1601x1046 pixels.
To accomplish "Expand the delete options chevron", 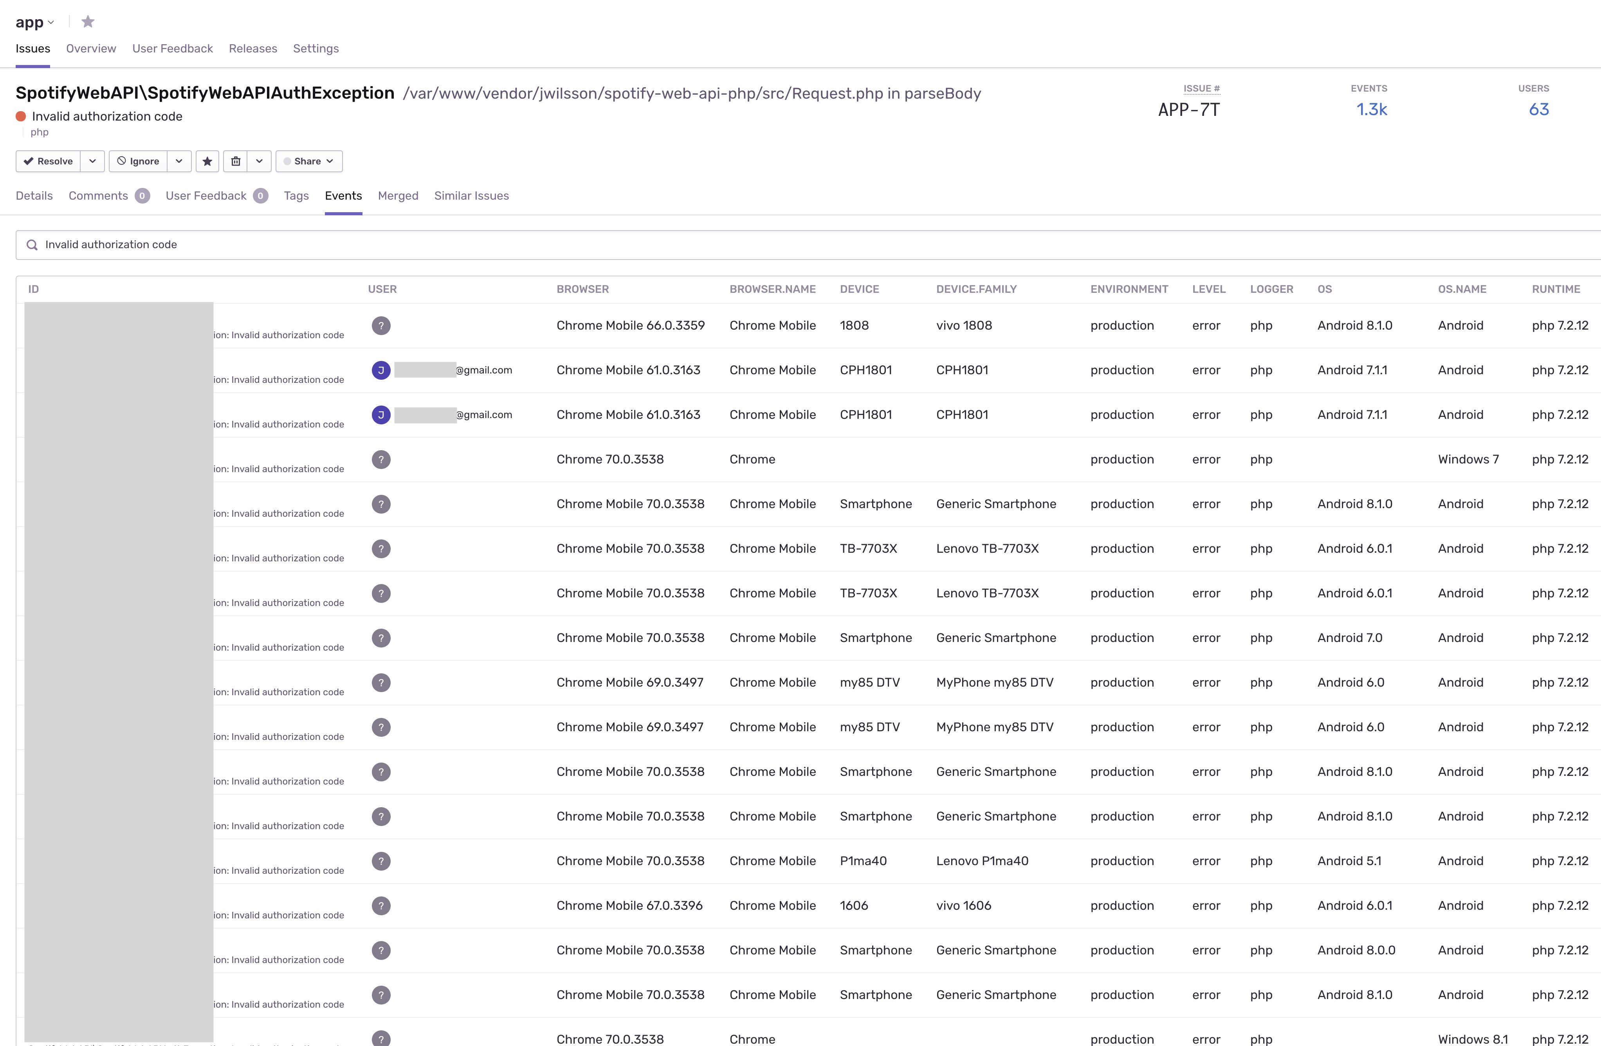I will (x=259, y=161).
